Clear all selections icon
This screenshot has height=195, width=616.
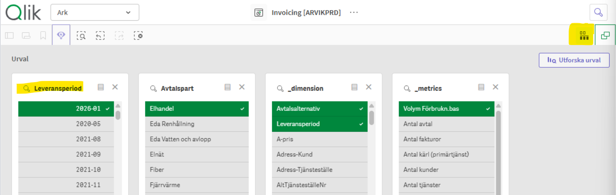pyautogui.click(x=138, y=35)
